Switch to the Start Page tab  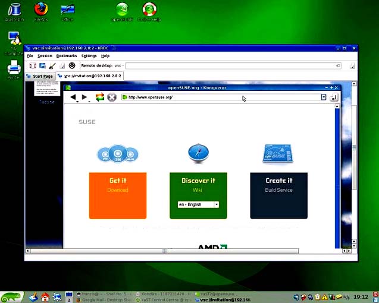(x=39, y=76)
